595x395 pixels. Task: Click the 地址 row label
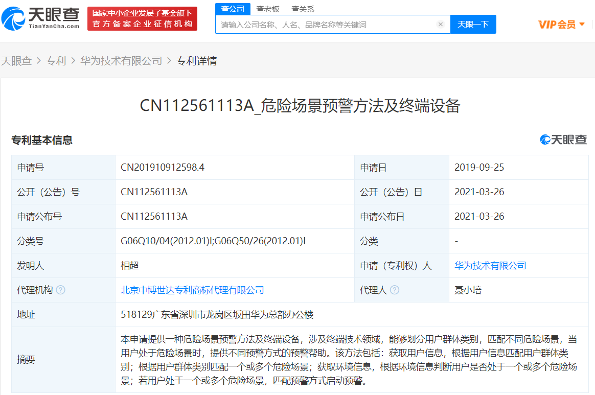[26, 315]
